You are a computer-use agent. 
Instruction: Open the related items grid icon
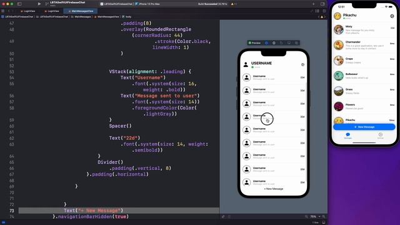pyautogui.click(x=2, y=11)
